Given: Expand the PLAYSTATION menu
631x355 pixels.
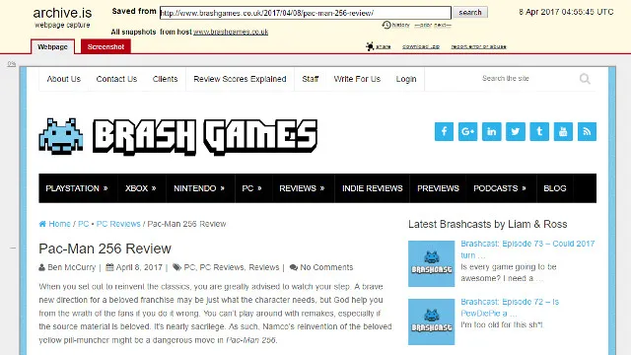Looking at the screenshot, I should (x=77, y=188).
